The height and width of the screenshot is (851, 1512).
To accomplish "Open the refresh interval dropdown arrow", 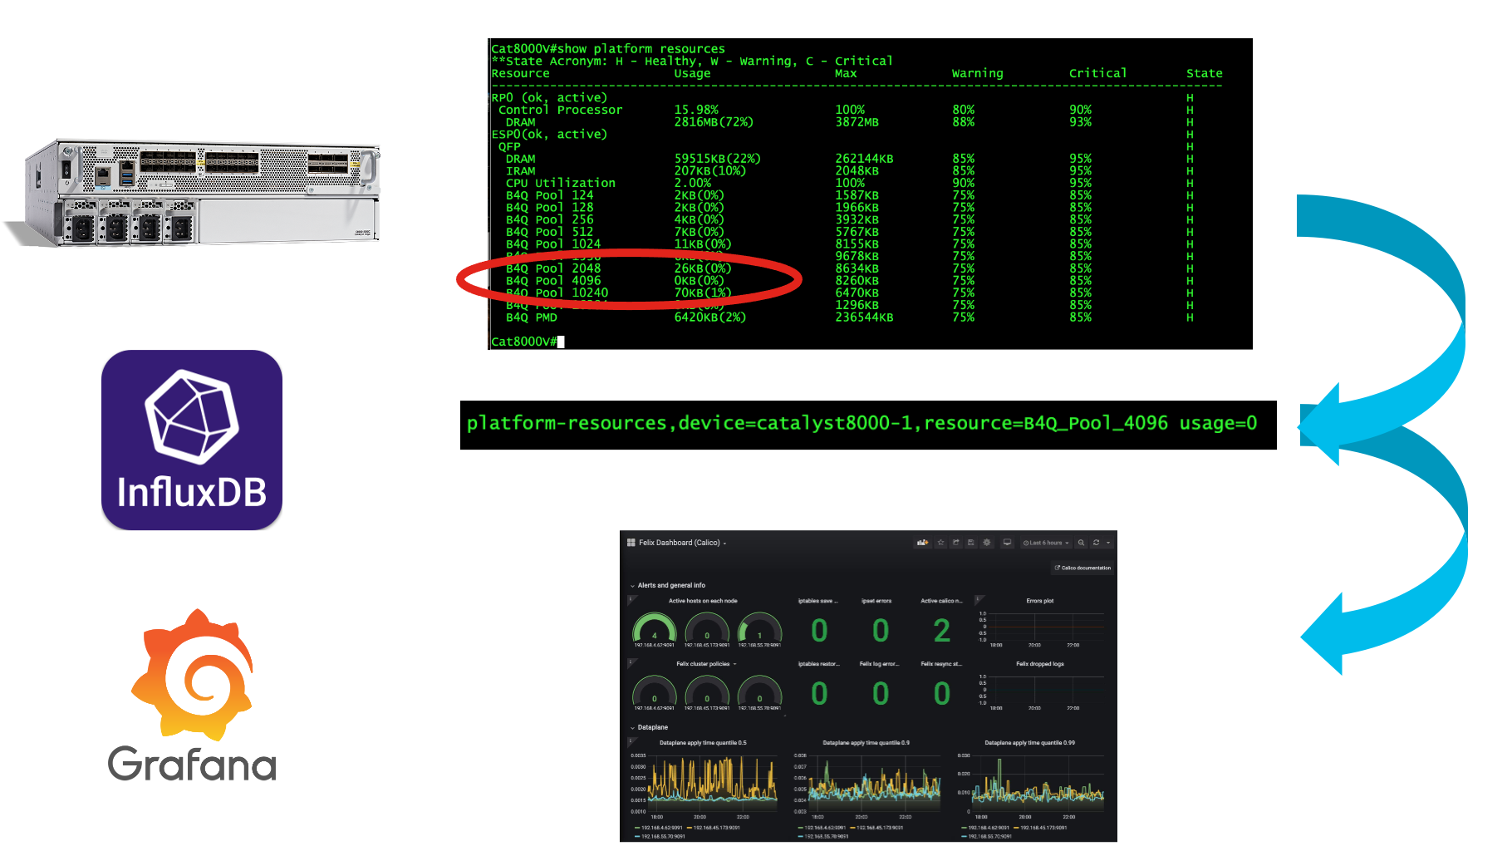I will pyautogui.click(x=1108, y=543).
